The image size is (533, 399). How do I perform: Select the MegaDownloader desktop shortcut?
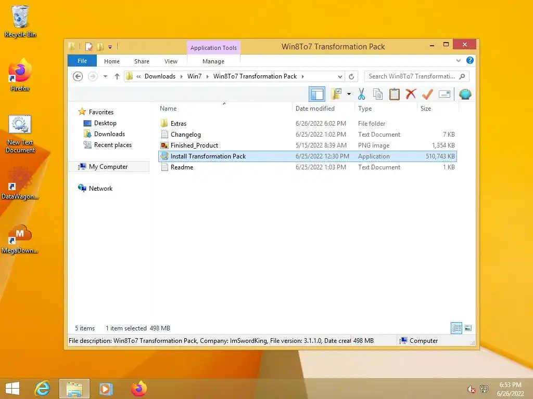tap(20, 239)
